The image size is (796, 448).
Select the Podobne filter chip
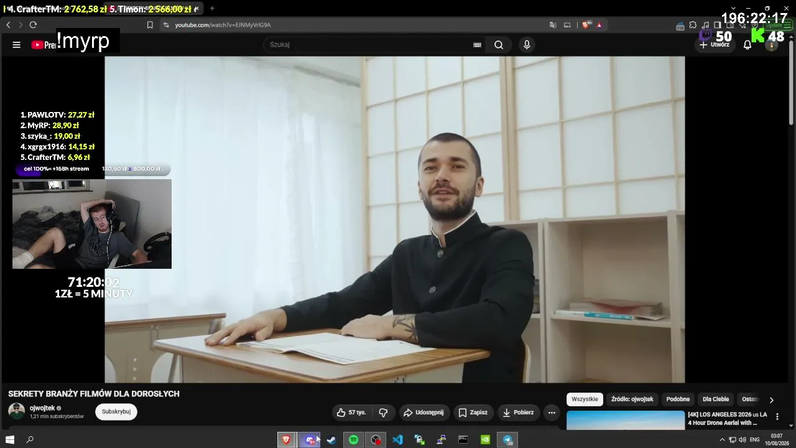tap(678, 399)
